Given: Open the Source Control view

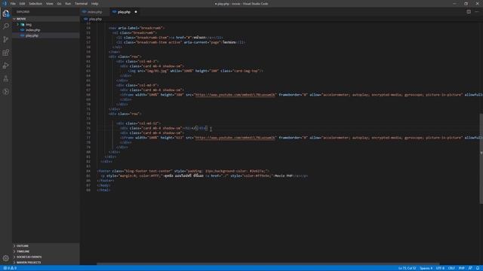Looking at the screenshot, I should [6, 39].
